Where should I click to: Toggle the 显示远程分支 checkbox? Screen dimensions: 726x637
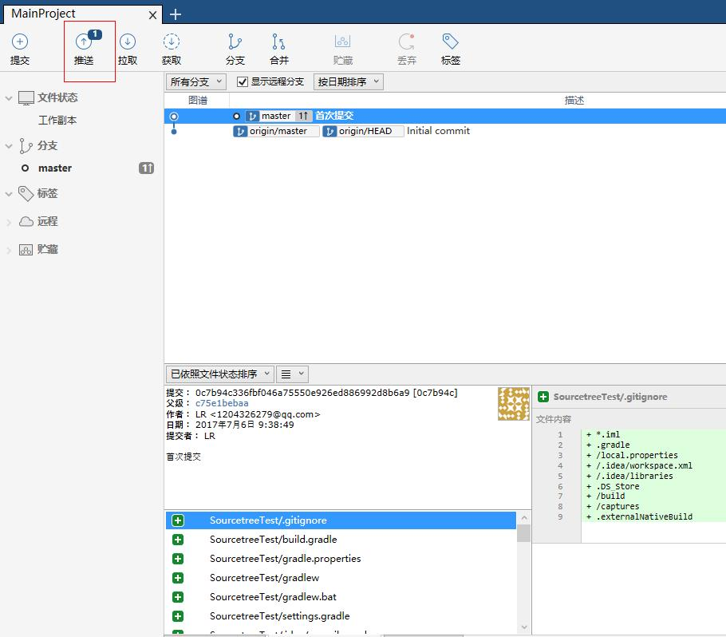pyautogui.click(x=243, y=82)
